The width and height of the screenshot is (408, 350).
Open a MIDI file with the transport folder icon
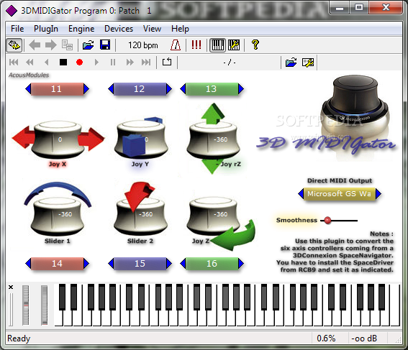tap(291, 63)
